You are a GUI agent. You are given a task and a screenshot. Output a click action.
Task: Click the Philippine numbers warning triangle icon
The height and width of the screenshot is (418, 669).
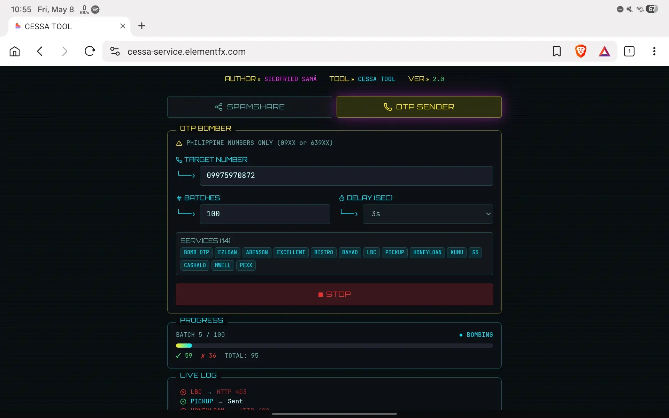(x=179, y=143)
